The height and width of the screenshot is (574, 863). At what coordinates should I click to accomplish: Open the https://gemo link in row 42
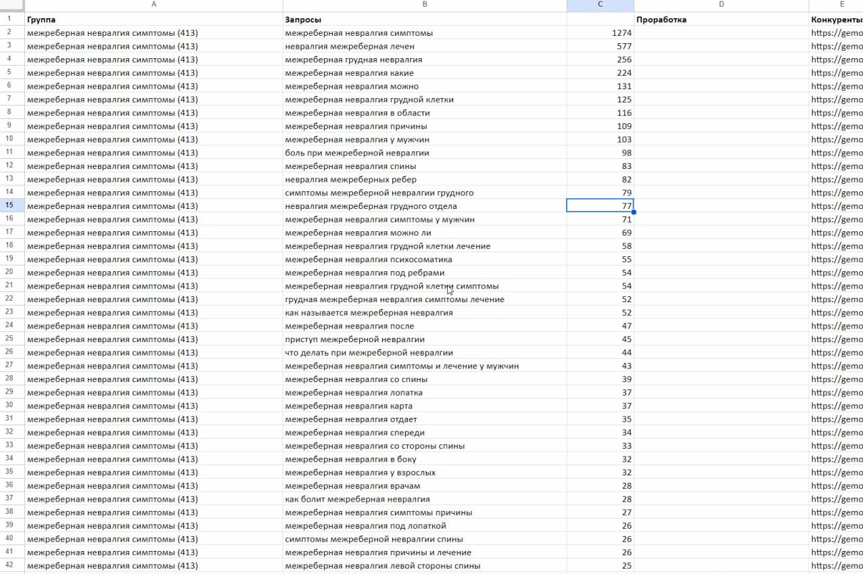point(837,565)
